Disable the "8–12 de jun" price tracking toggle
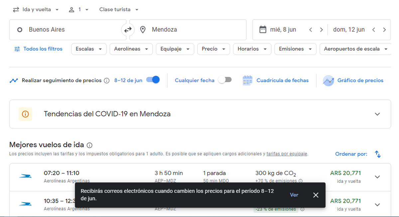 (153, 80)
